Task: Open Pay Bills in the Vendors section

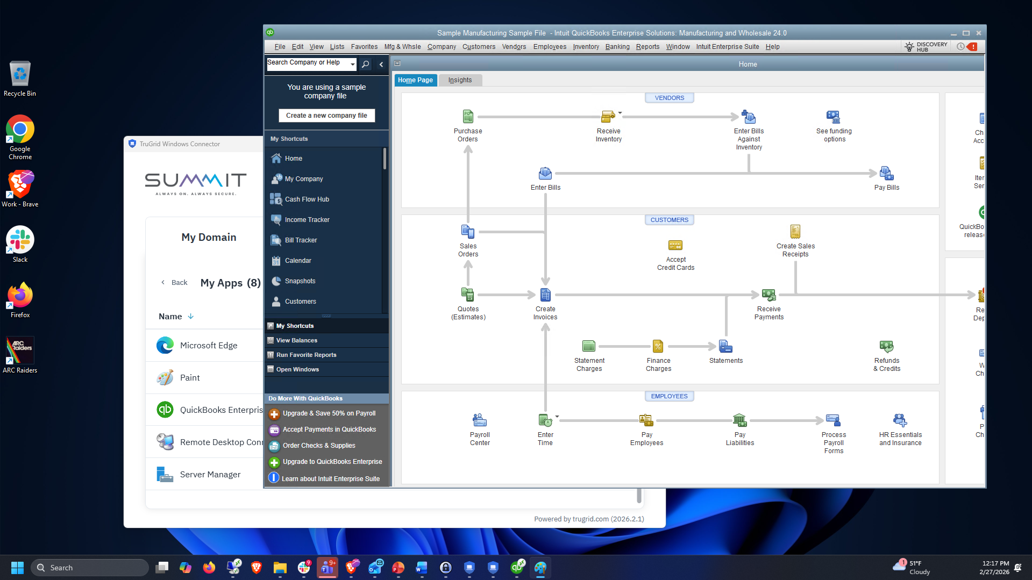Action: 886,173
